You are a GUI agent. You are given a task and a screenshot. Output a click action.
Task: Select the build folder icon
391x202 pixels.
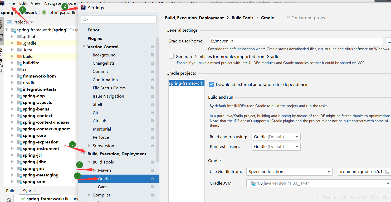coord(19,56)
